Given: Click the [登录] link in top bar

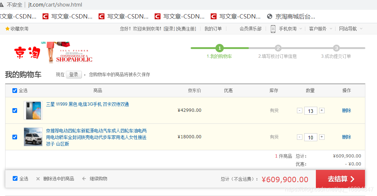Looking at the screenshot, I should [x=169, y=29].
